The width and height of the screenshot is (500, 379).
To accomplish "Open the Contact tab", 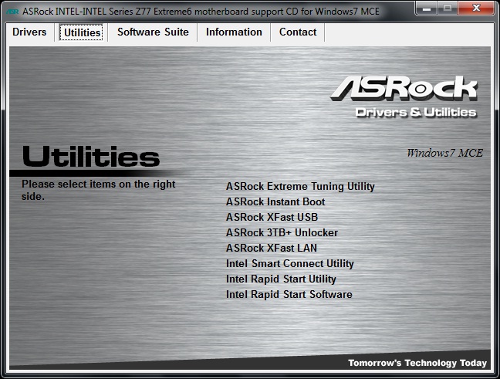I will pos(298,32).
